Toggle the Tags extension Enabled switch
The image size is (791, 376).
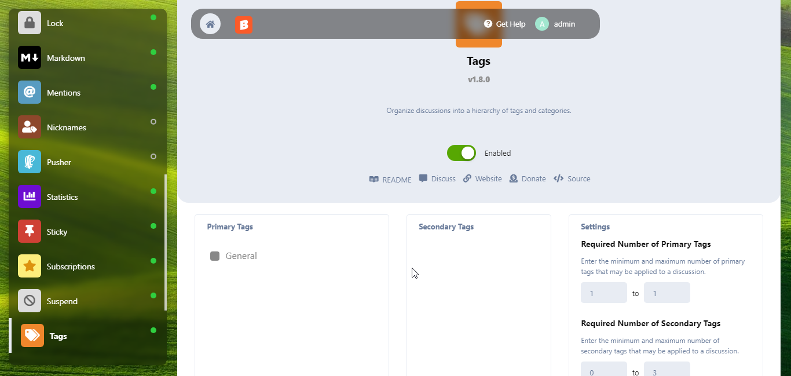coord(462,153)
